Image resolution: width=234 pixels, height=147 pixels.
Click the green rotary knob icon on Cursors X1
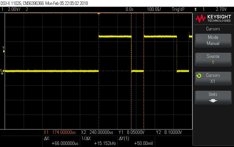pos(199,76)
